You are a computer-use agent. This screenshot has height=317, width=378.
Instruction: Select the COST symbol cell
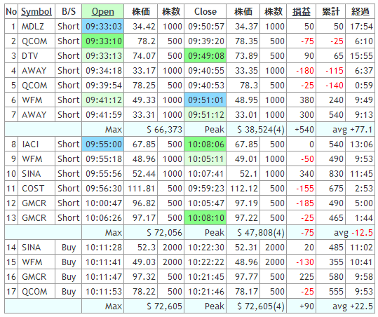coord(36,188)
